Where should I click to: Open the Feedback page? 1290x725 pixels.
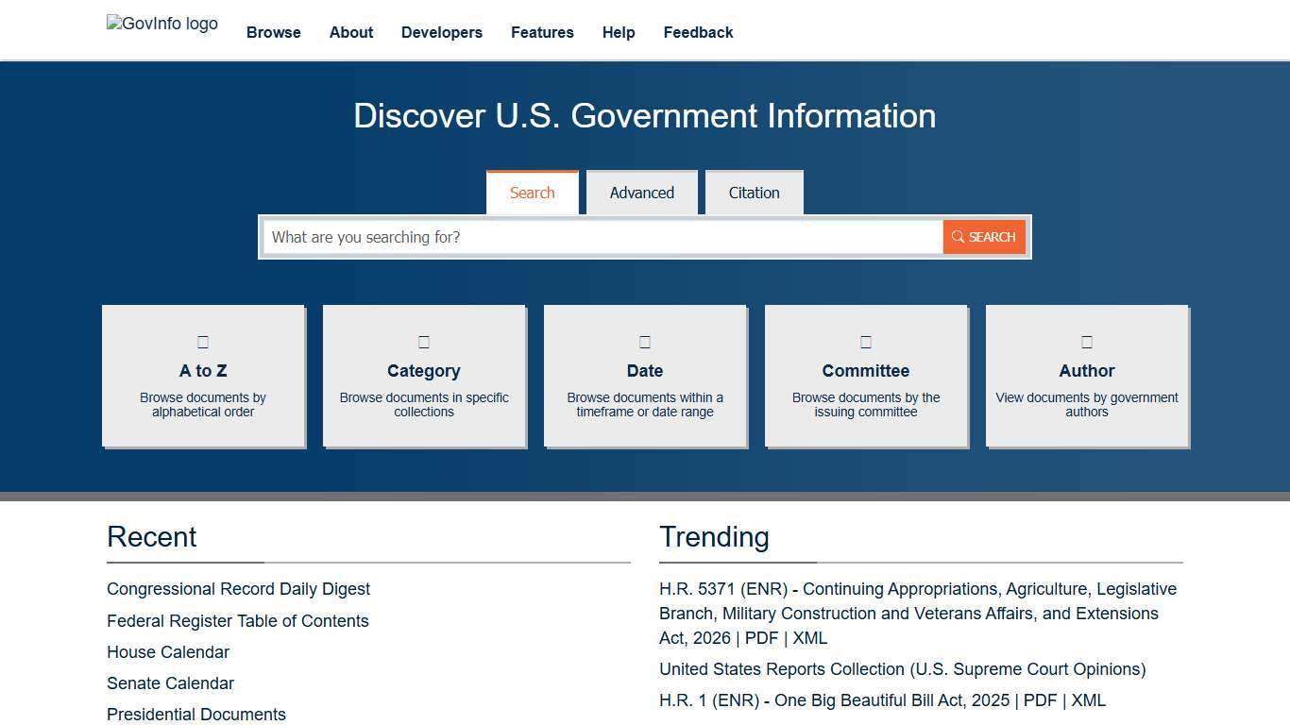[x=698, y=32]
